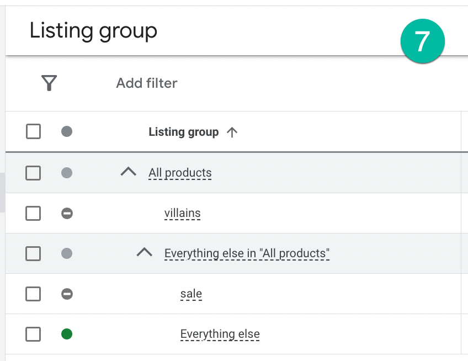Click the green status dot for Everything else
The width and height of the screenshot is (468, 361).
(x=67, y=334)
